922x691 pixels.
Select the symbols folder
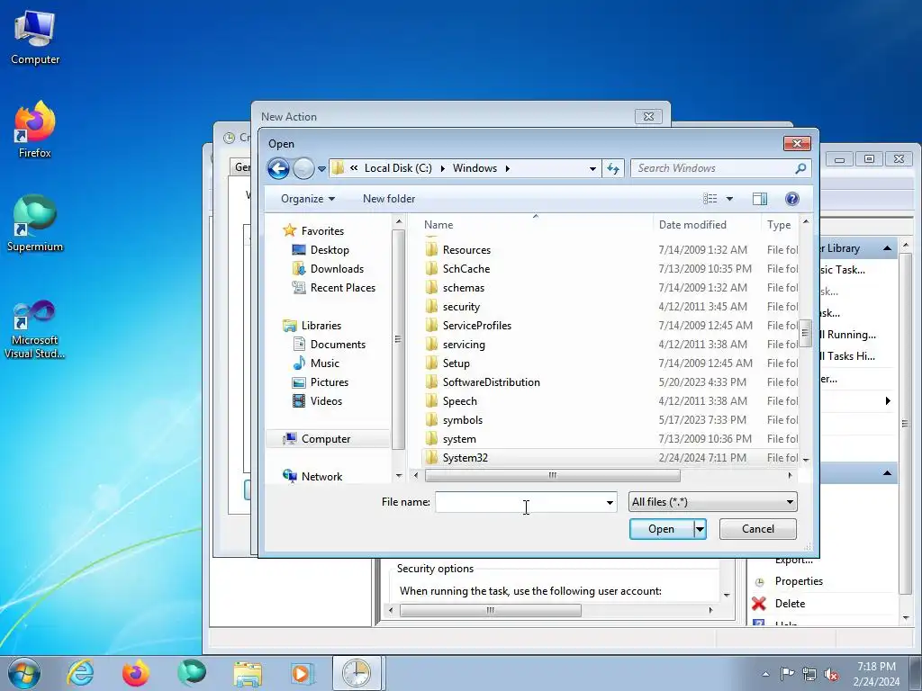(x=462, y=420)
